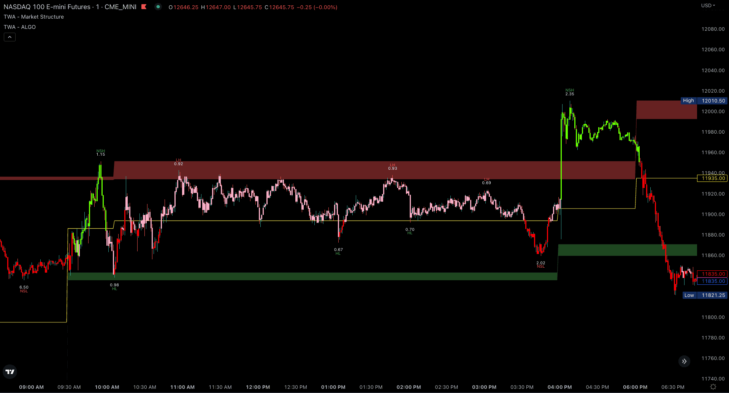Collapse the indicator legend with the arrow
Screen dimensions: 729x393
(10, 37)
